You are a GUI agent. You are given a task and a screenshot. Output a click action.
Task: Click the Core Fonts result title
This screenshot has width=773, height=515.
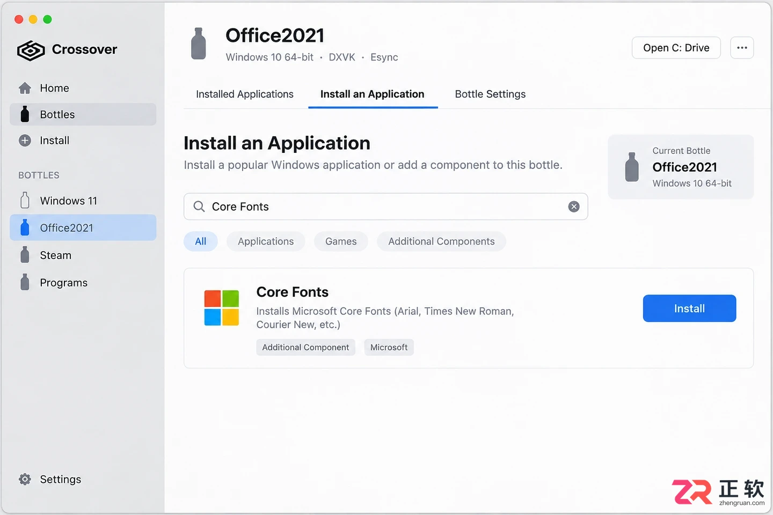[293, 292]
